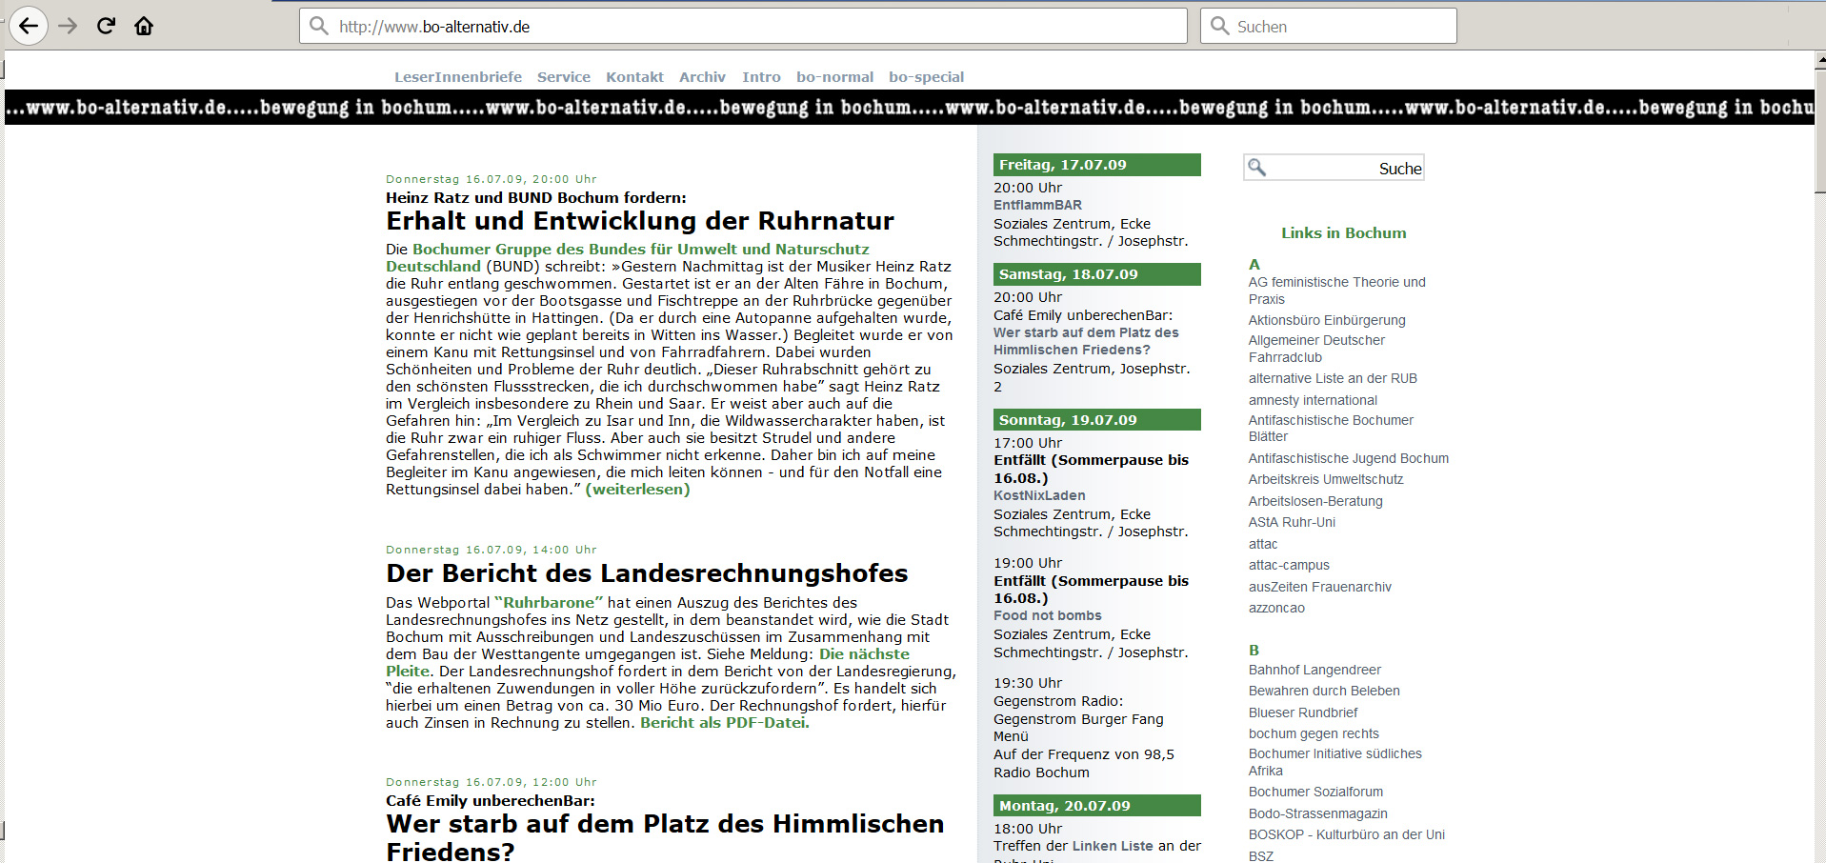Image resolution: width=1826 pixels, height=863 pixels.
Task: Click the Suche button in the sidebar
Action: [x=1399, y=169]
